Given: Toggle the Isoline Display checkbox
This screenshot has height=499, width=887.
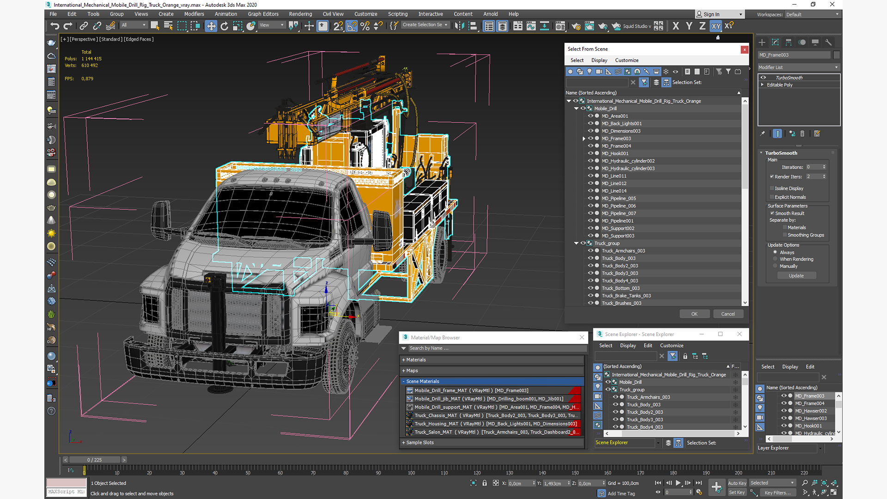Looking at the screenshot, I should (x=772, y=189).
